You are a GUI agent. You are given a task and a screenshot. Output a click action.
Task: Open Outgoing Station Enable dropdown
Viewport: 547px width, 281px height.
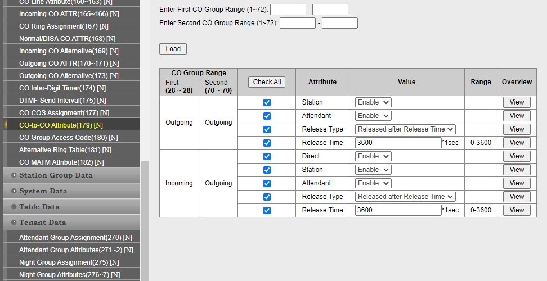pos(373,102)
